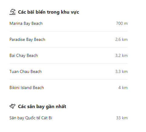This screenshot has width=146, height=132.
Task: Click the 2,6 km distance value
Action: 121,39
